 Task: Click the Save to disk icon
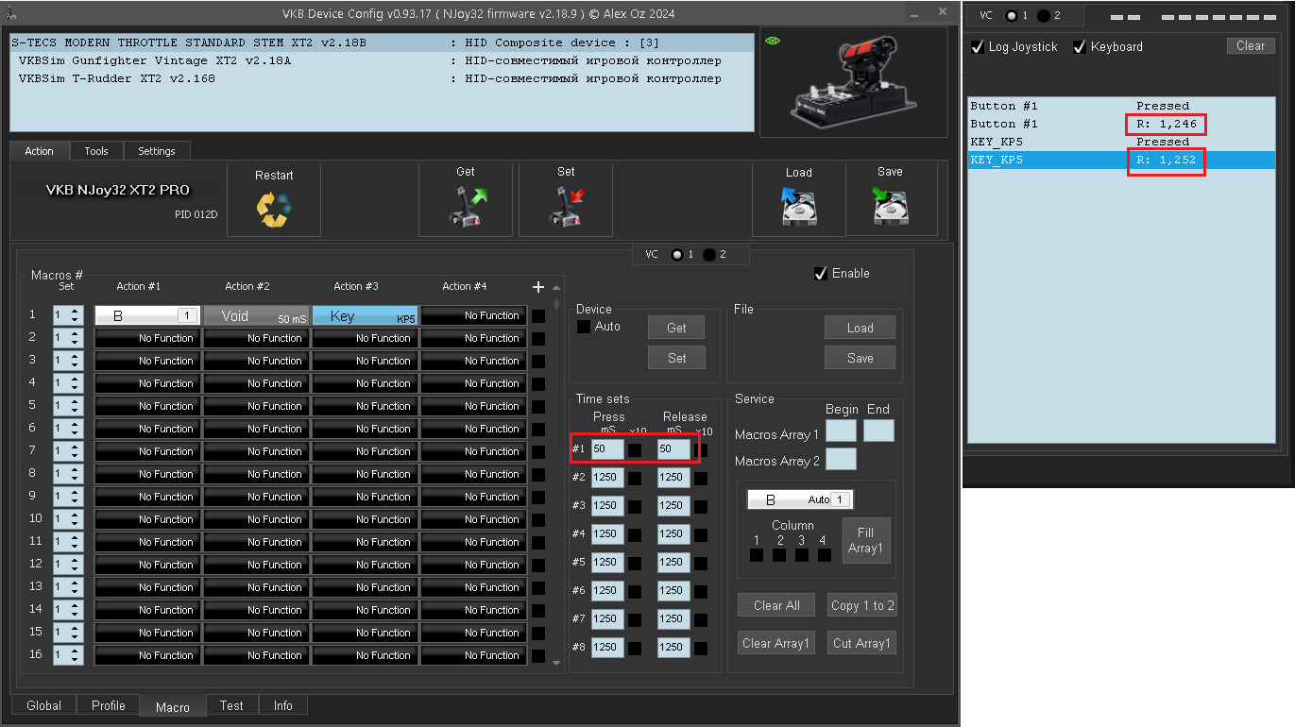pyautogui.click(x=890, y=208)
